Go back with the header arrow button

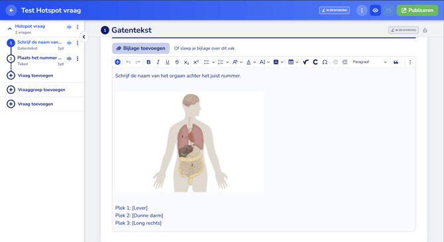click(11, 11)
